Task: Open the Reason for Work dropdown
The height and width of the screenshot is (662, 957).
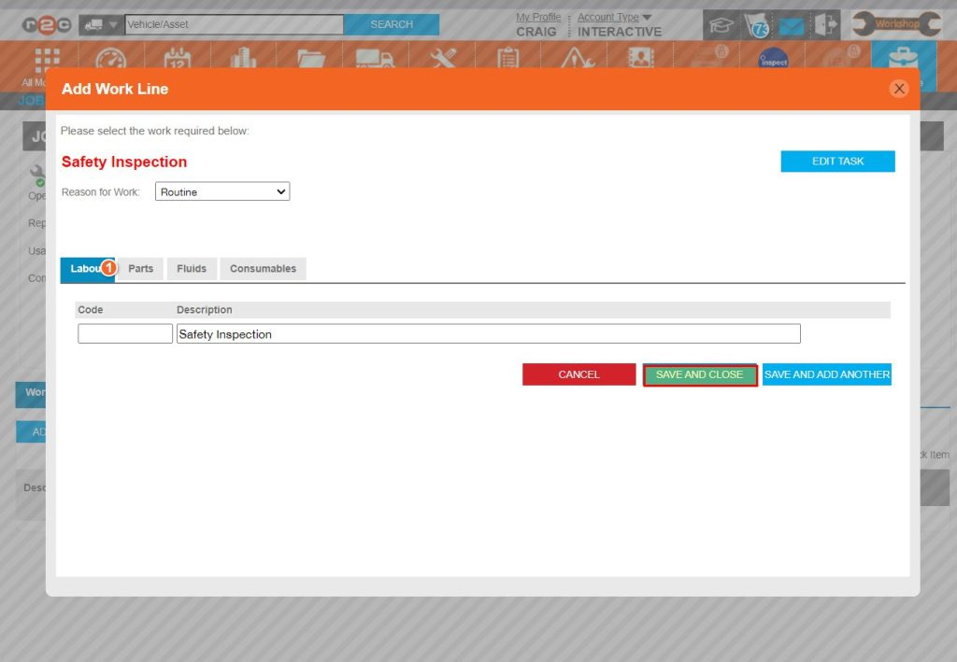Action: click(x=221, y=191)
